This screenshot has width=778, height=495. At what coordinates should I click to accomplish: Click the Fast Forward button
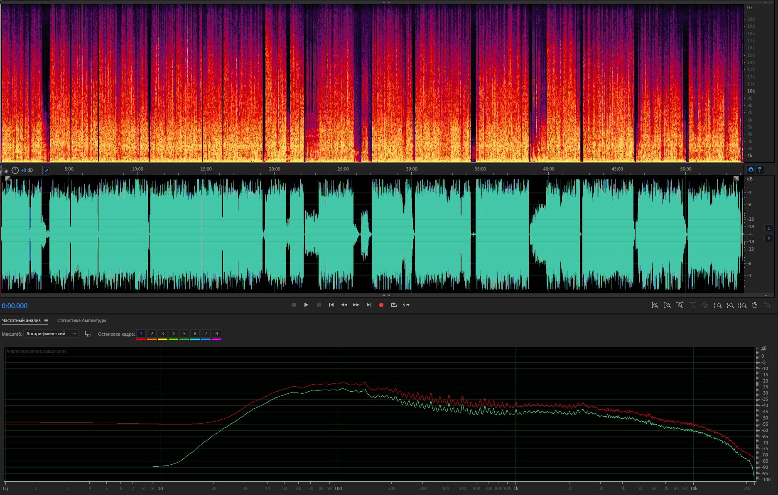pos(356,305)
